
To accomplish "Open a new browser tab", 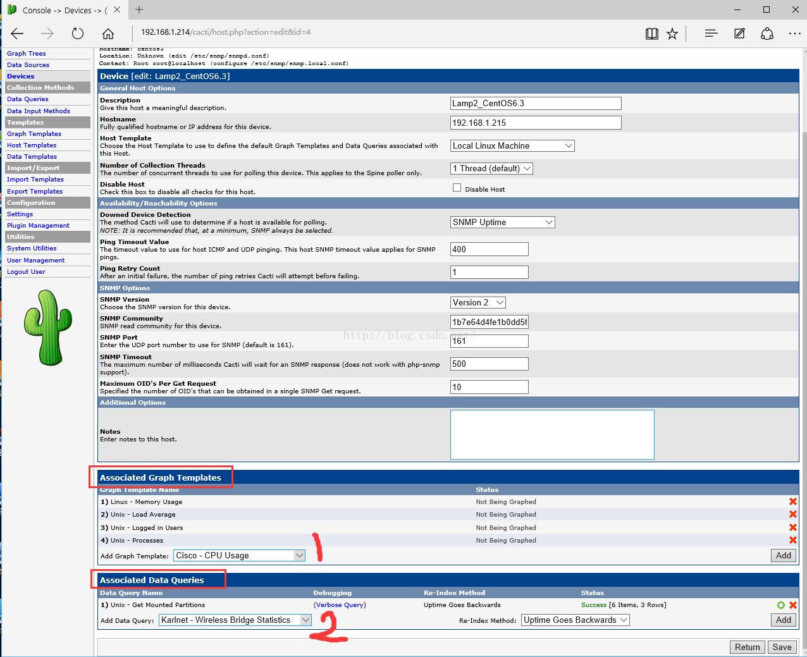I will click(x=139, y=9).
